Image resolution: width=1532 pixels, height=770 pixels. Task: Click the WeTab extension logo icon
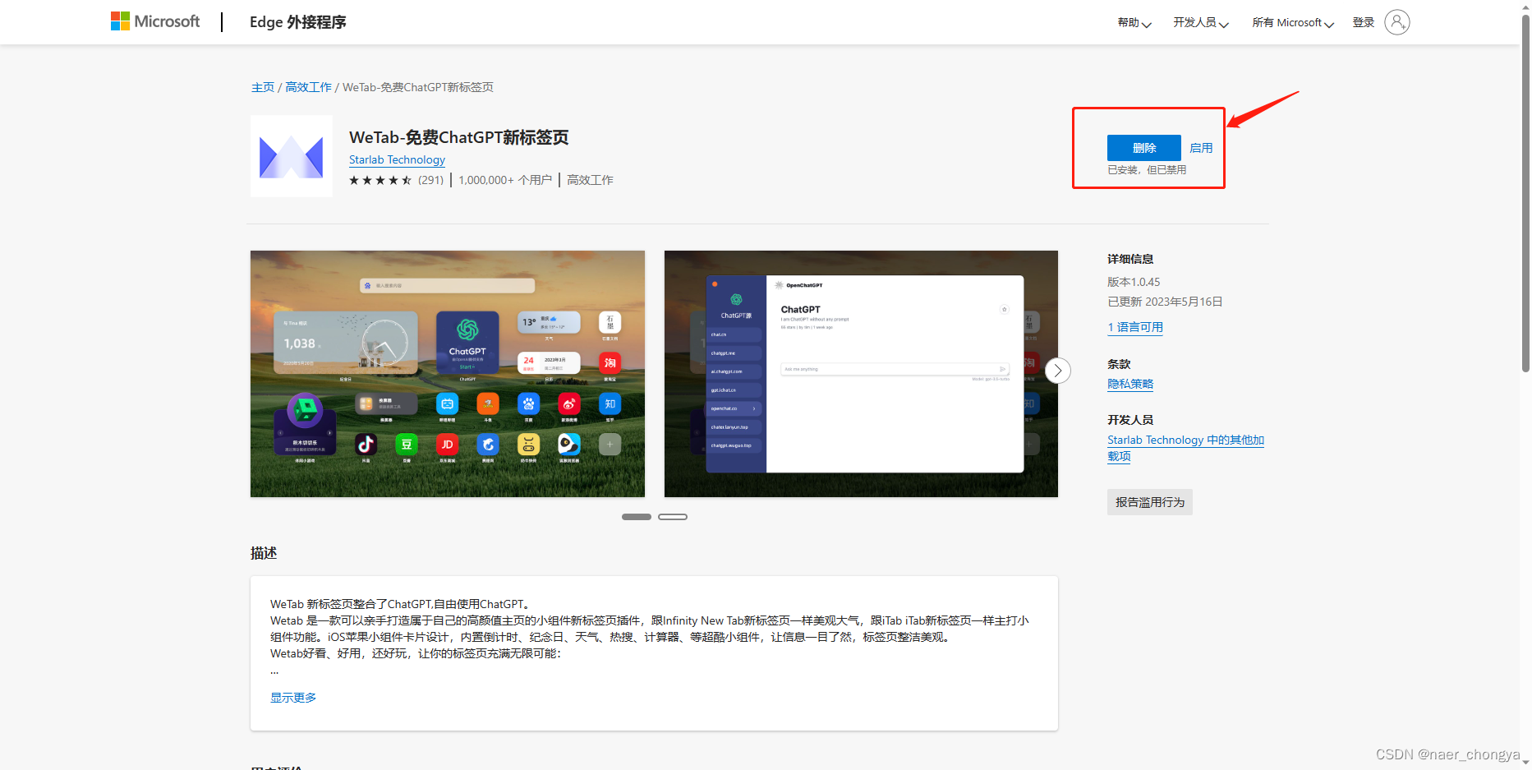pyautogui.click(x=292, y=156)
